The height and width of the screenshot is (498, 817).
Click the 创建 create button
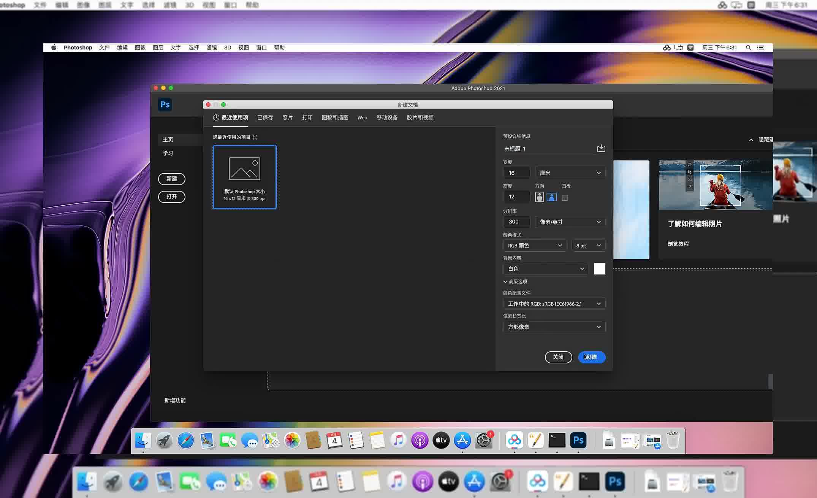point(592,357)
